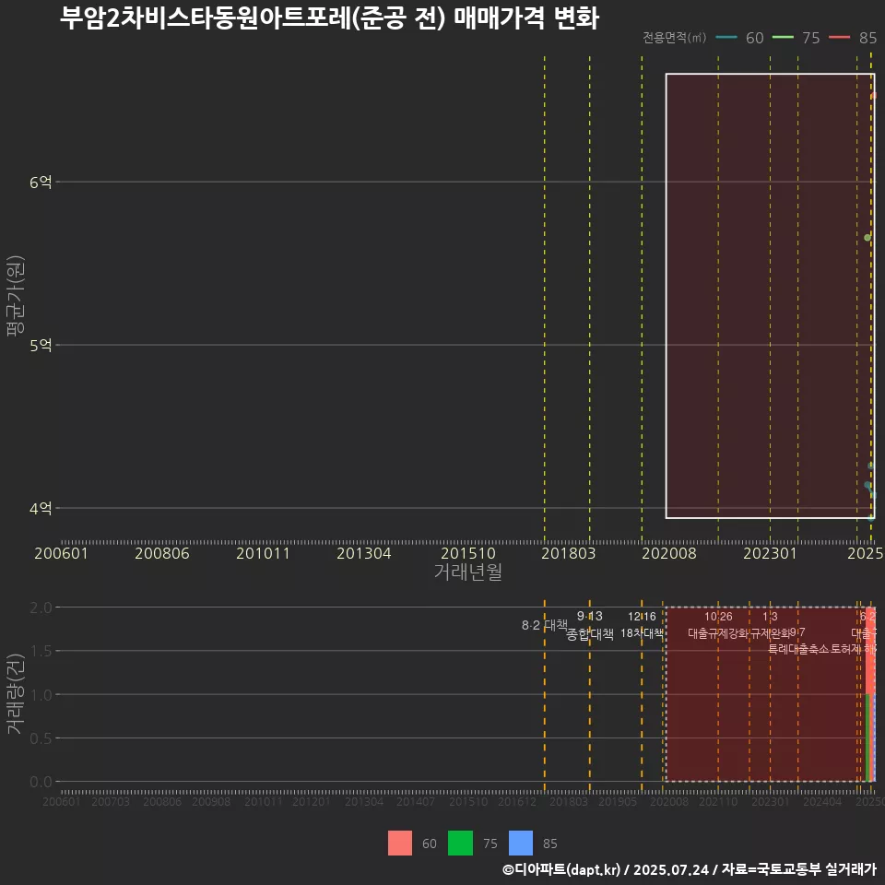
Task: Click the 201304 label on upper chart
Action: click(x=364, y=553)
